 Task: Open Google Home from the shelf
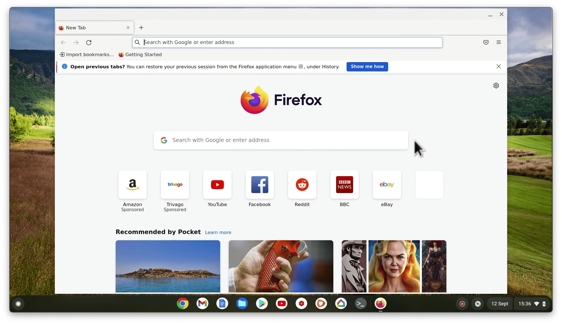[x=341, y=304]
